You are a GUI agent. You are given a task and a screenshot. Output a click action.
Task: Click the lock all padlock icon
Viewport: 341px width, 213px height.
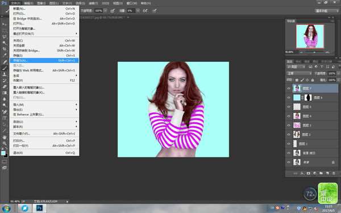313,80
